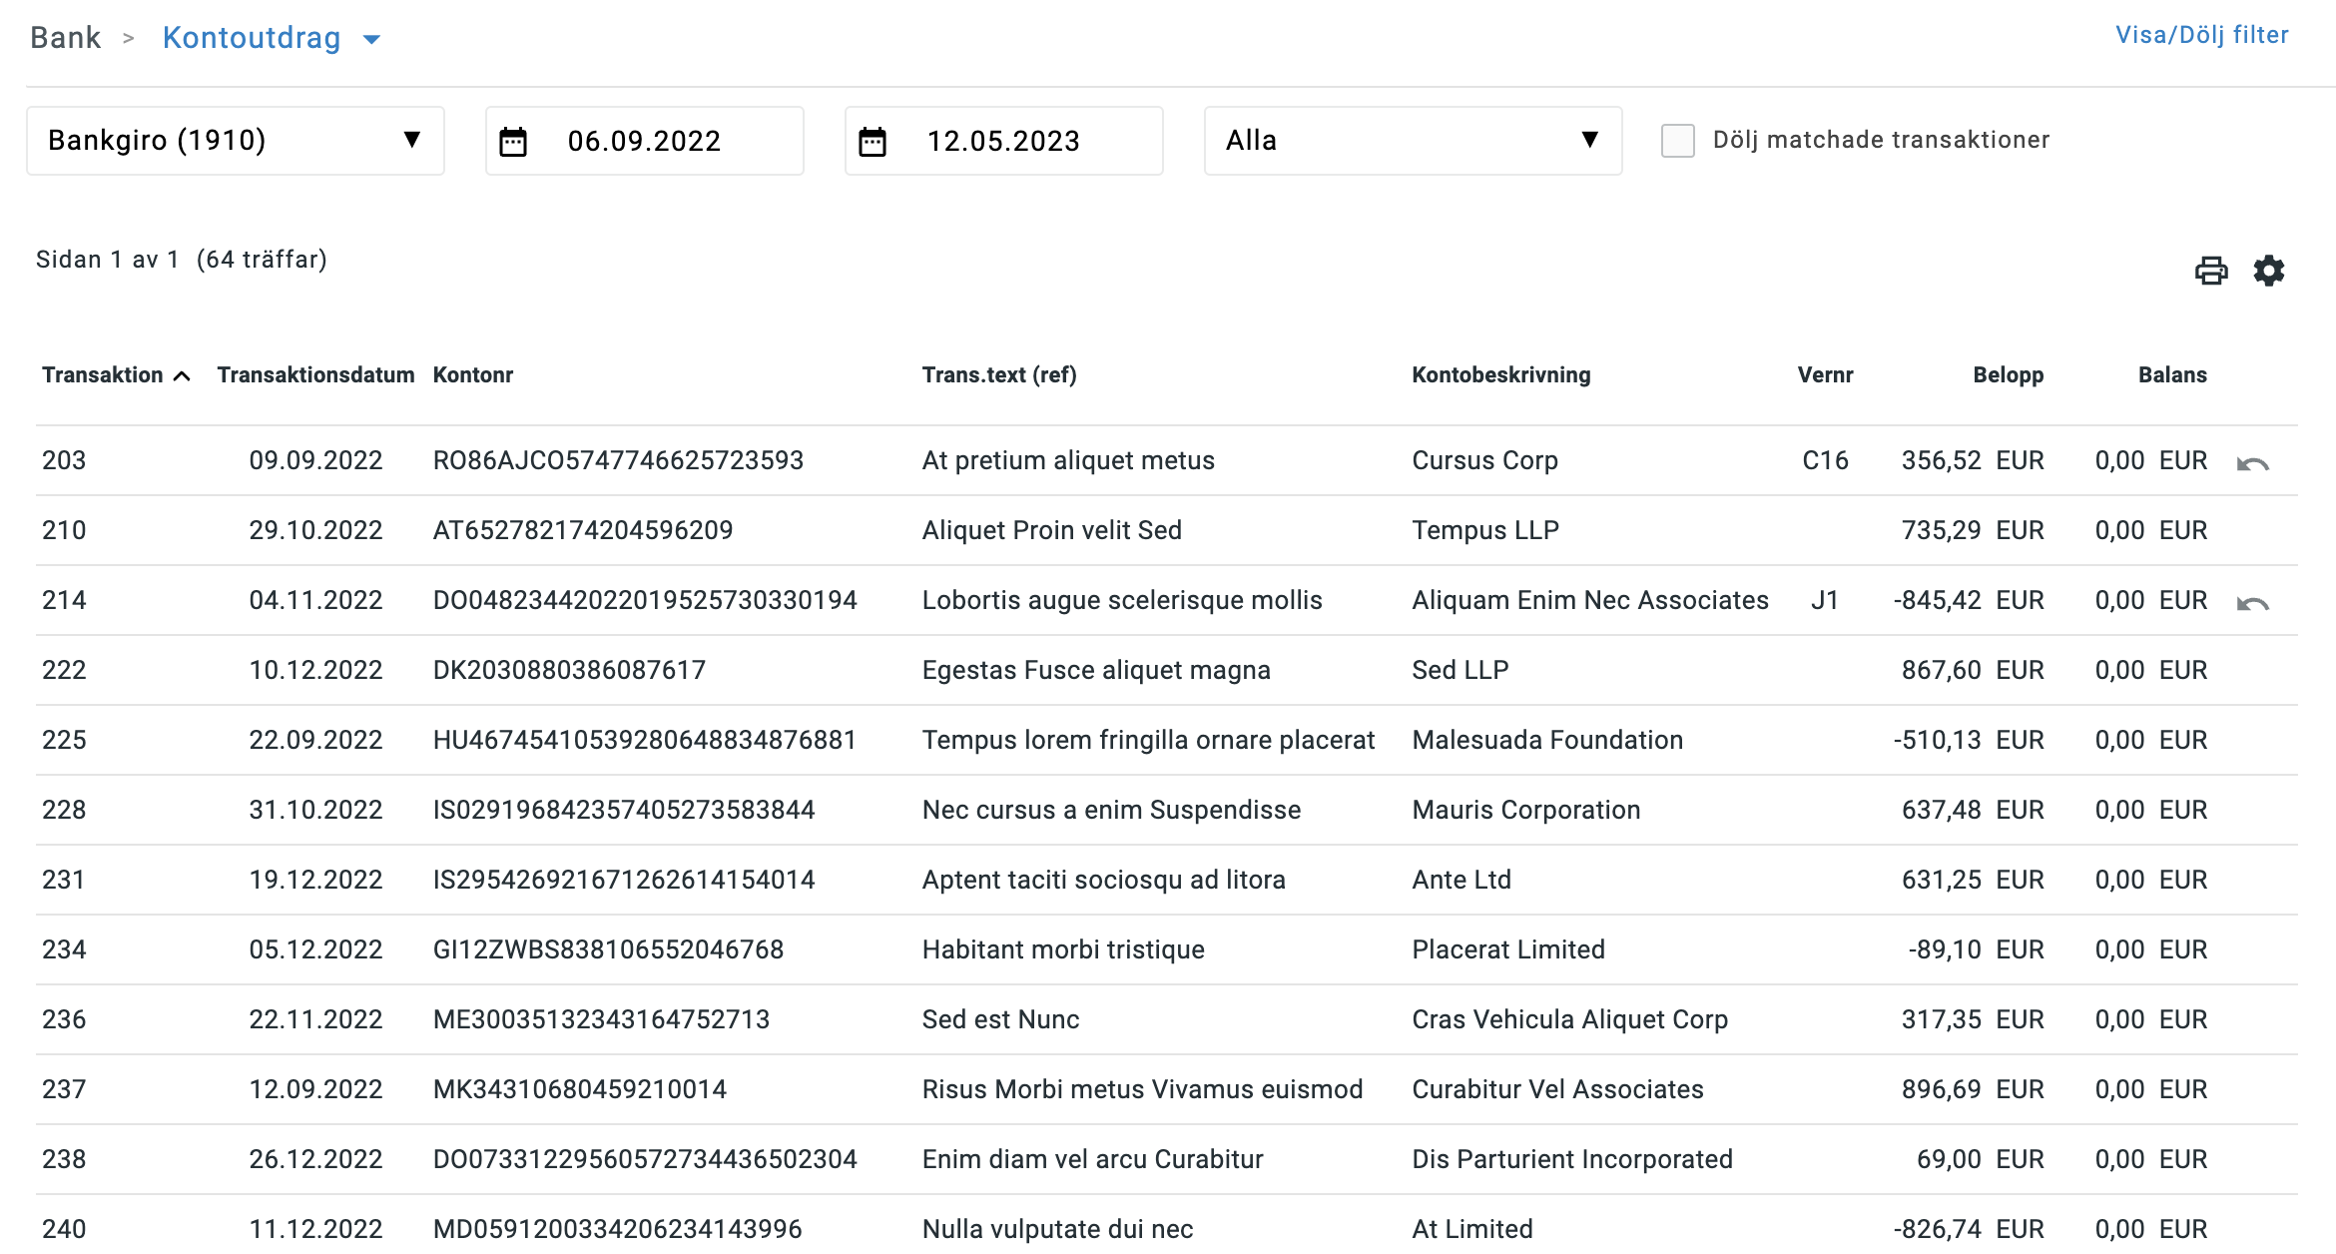This screenshot has width=2336, height=1254.
Task: Open the start date calendar picker
Action: point(513,141)
